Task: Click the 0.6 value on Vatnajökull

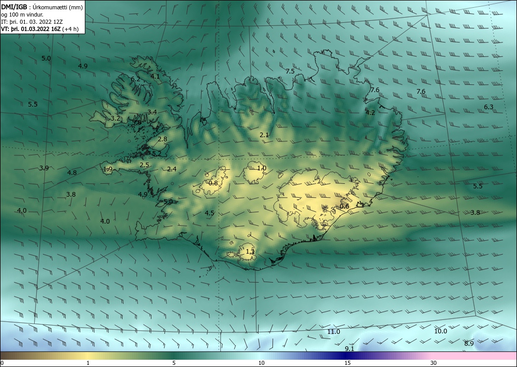Action: [x=344, y=206]
